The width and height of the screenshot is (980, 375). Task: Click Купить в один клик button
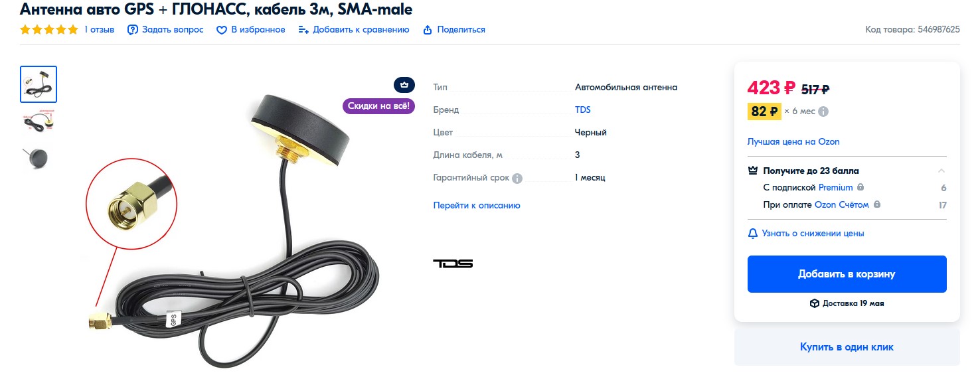click(847, 346)
